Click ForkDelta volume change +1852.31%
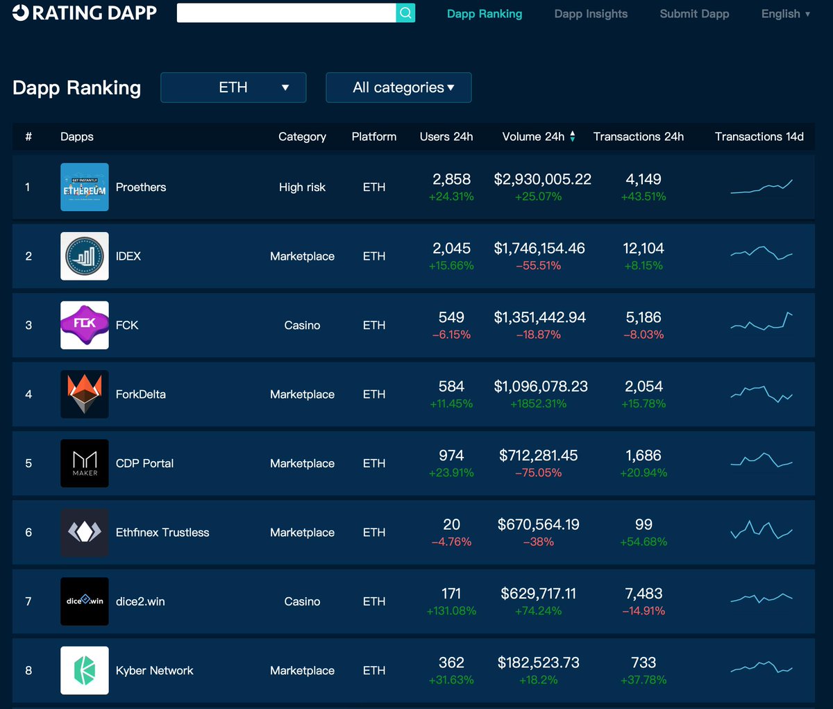This screenshot has height=709, width=833. click(539, 403)
